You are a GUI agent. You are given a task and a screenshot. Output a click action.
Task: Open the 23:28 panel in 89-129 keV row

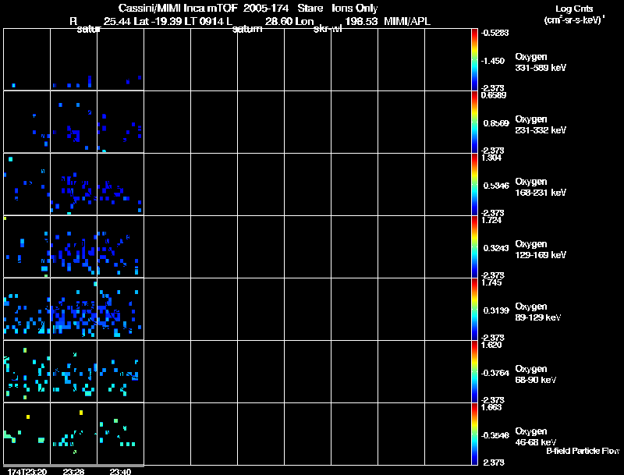pyautogui.click(x=73, y=309)
